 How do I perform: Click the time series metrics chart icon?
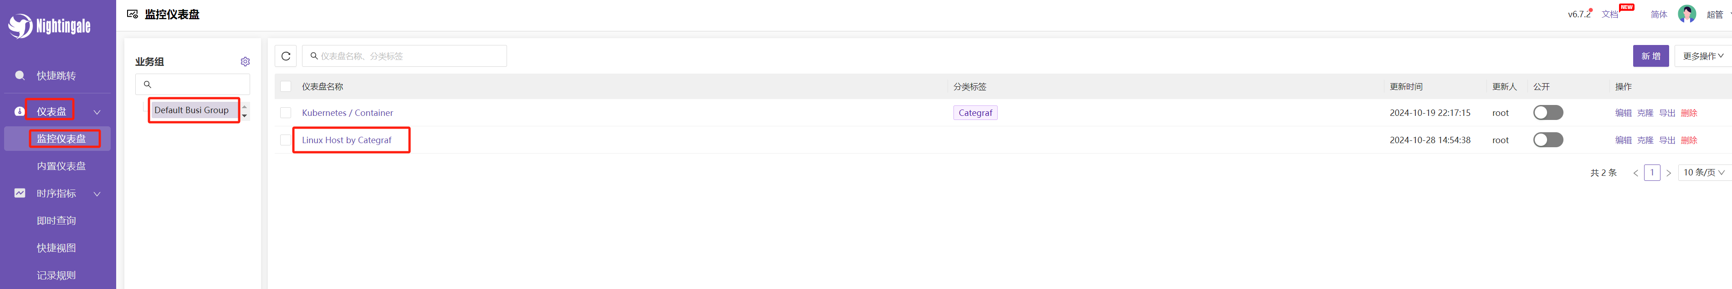pos(20,193)
